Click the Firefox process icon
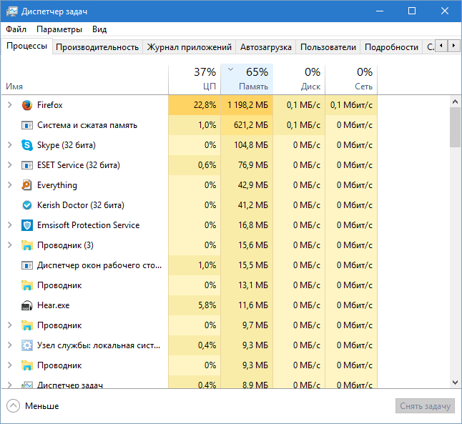Image resolution: width=462 pixels, height=424 pixels. [x=27, y=105]
